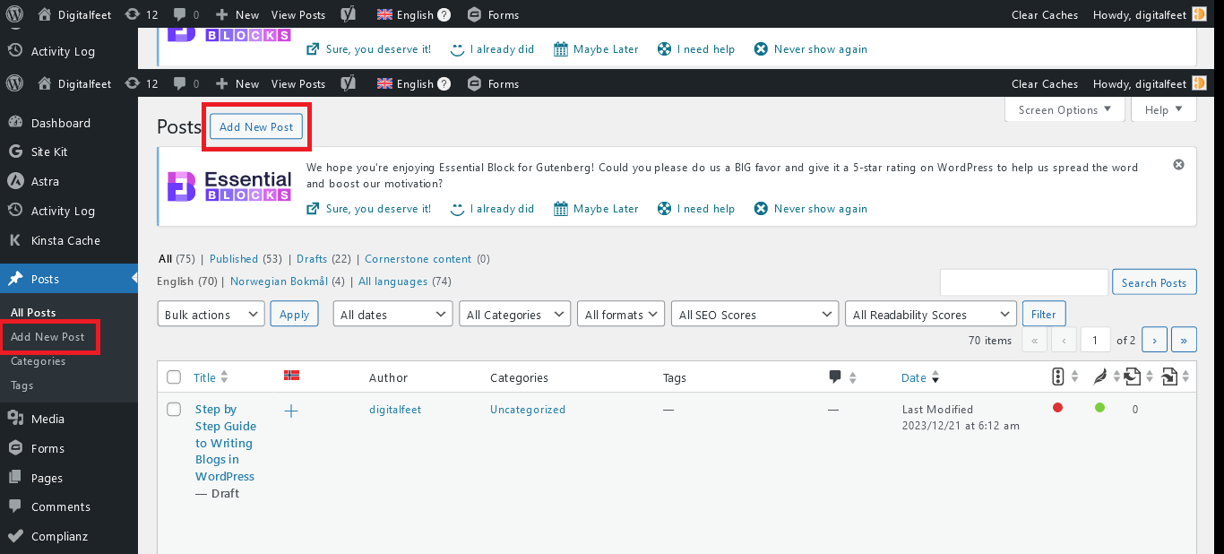Sort by the readability feather column icon
The height and width of the screenshot is (554, 1224).
coord(1101,377)
